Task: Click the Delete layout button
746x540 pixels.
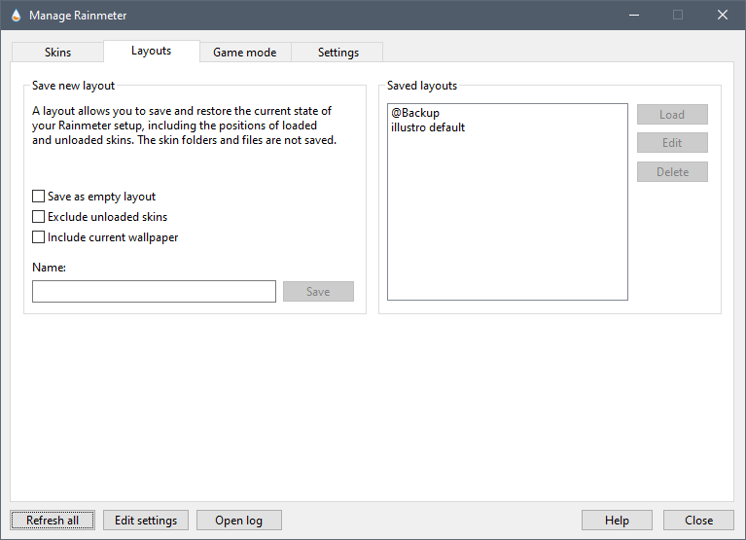Action: (672, 172)
